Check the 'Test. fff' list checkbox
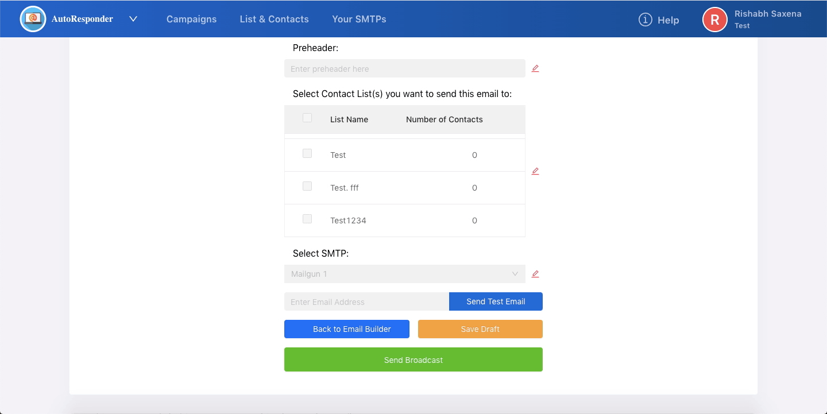 click(x=307, y=187)
